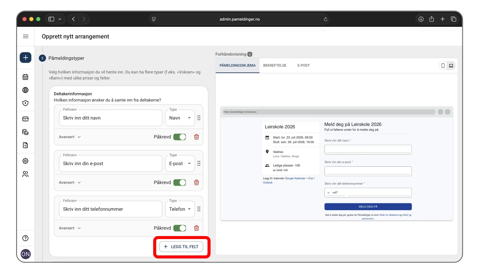Screen dimensions: 479x276
Task: Toggle Påkrevd for the name field
Action: (x=179, y=137)
